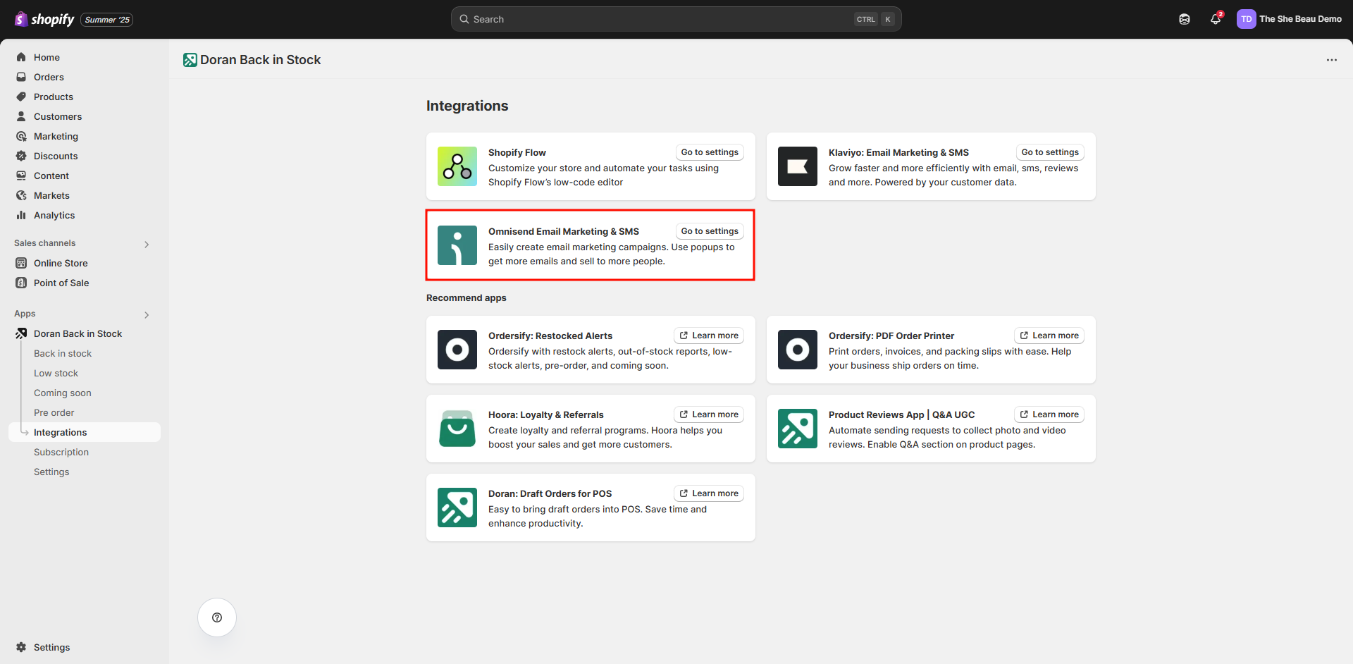Learn more about Doran Draft Orders for POS

(x=709, y=493)
